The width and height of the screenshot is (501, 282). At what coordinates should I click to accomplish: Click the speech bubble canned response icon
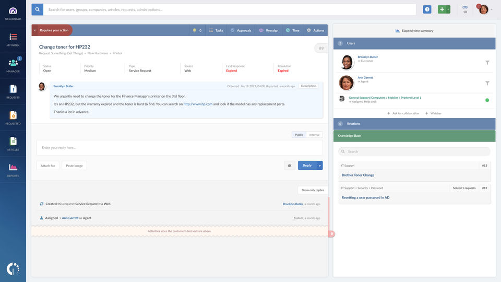coord(290,166)
